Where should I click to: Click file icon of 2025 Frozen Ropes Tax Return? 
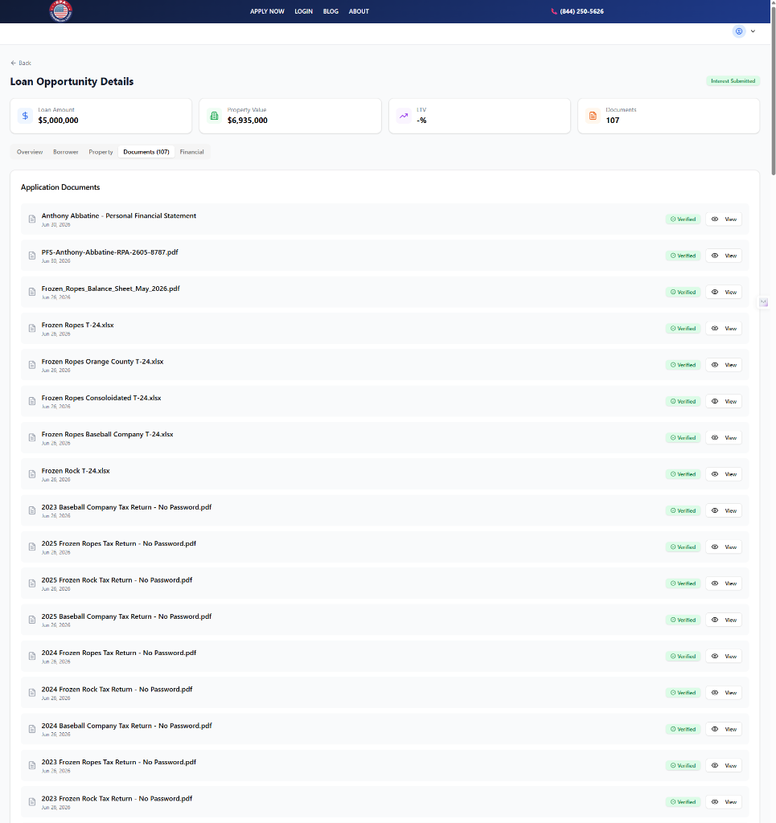point(32,547)
